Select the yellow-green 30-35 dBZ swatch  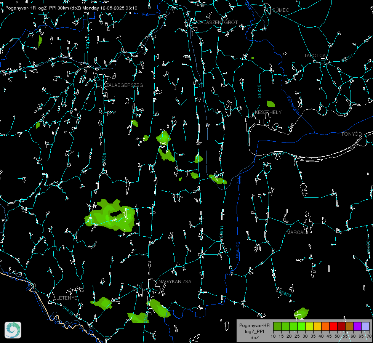309,326
